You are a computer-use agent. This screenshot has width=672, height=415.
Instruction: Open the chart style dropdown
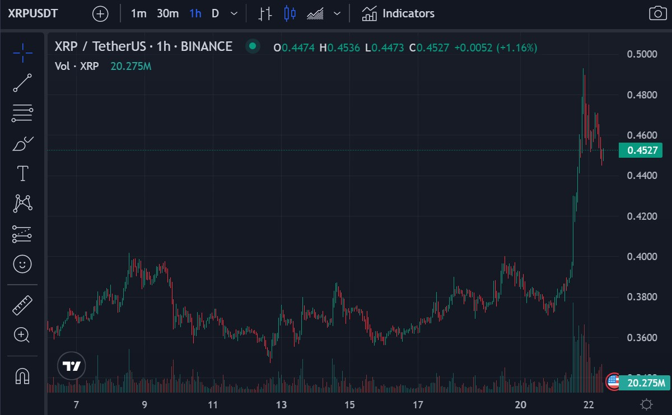[337, 13]
